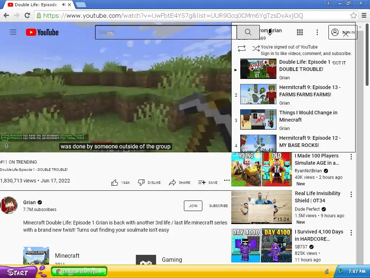The height and width of the screenshot is (278, 370).
Task: Click the video player area
Action: [116, 87]
